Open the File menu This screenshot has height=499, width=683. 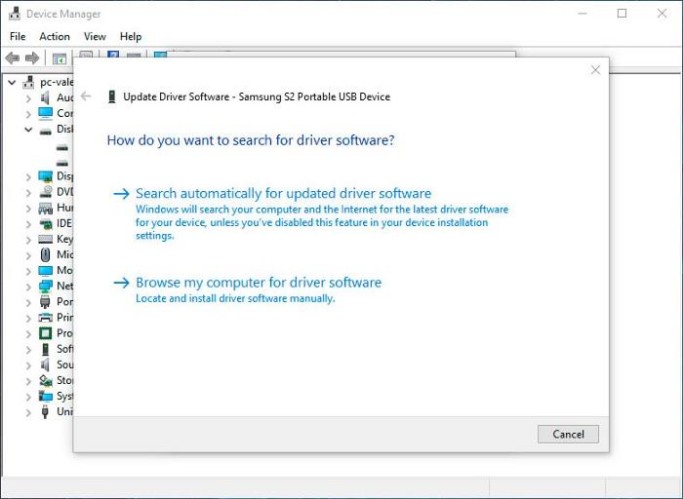18,36
